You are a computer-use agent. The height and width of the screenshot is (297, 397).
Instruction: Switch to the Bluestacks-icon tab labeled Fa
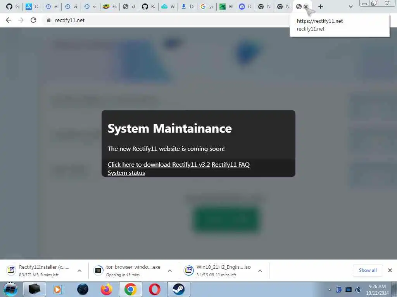tap(110, 7)
